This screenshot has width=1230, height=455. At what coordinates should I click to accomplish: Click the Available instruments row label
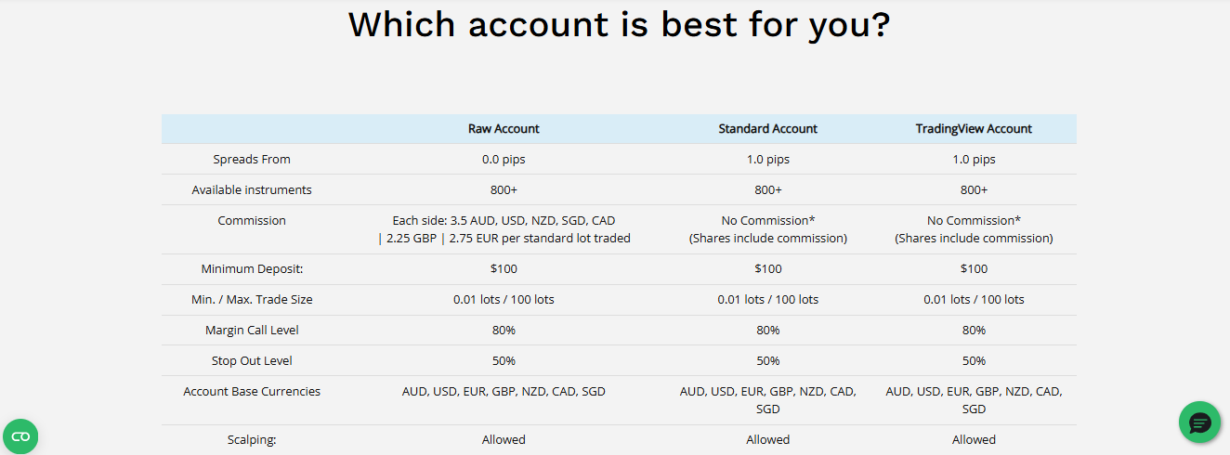pyautogui.click(x=252, y=190)
